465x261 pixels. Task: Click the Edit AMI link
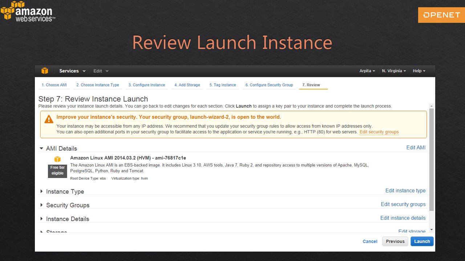[x=416, y=148]
